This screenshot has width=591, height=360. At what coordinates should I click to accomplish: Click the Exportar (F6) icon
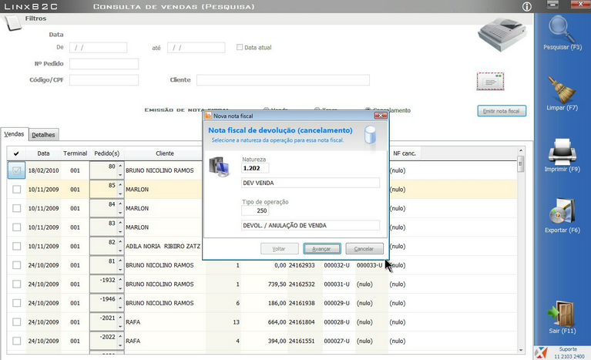tap(561, 211)
